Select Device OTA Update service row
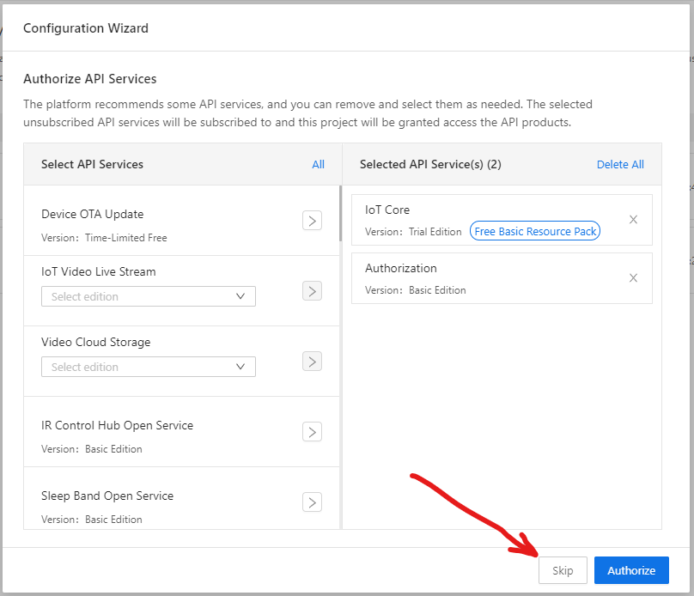The height and width of the screenshot is (596, 694). [x=181, y=221]
